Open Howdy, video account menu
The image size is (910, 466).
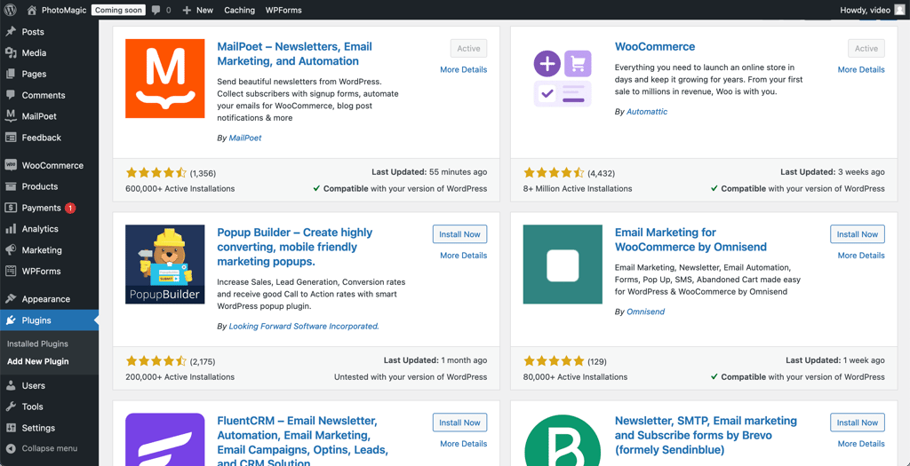pos(873,10)
